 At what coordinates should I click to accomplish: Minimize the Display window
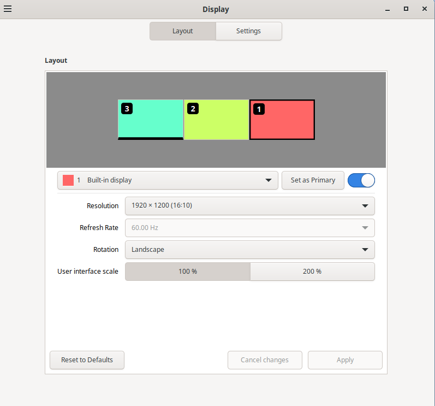point(387,9)
